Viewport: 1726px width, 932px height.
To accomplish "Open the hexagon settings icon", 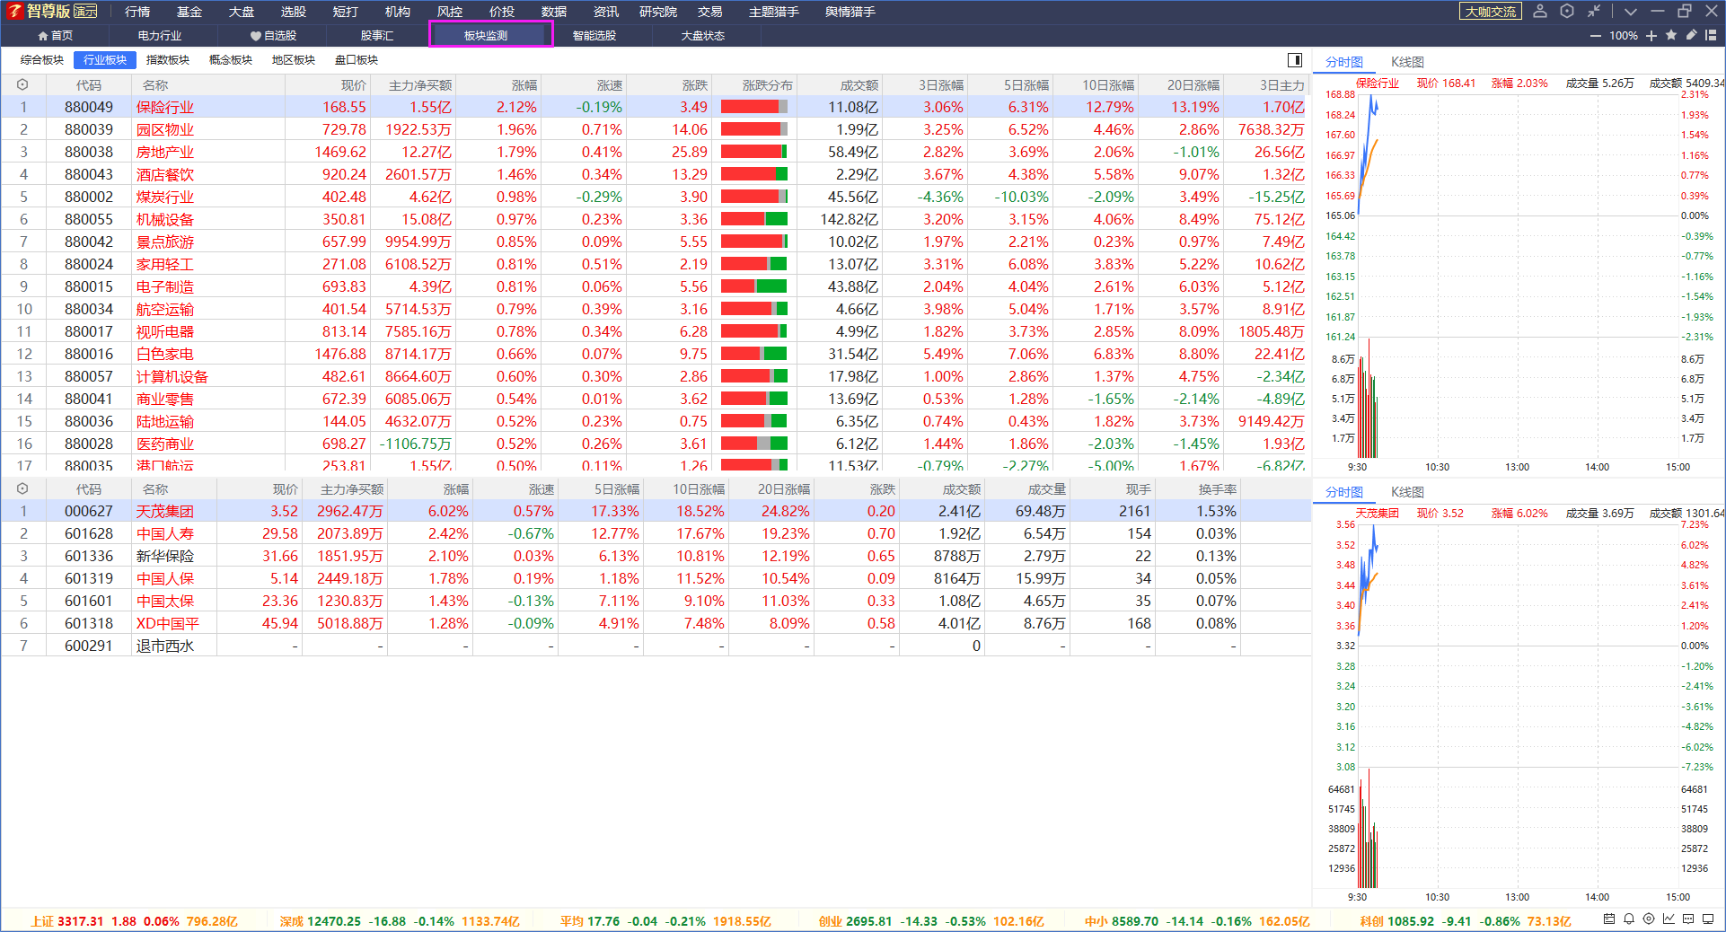I will coord(1567,11).
